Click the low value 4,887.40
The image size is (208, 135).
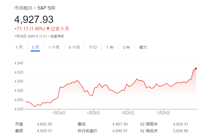120,124
